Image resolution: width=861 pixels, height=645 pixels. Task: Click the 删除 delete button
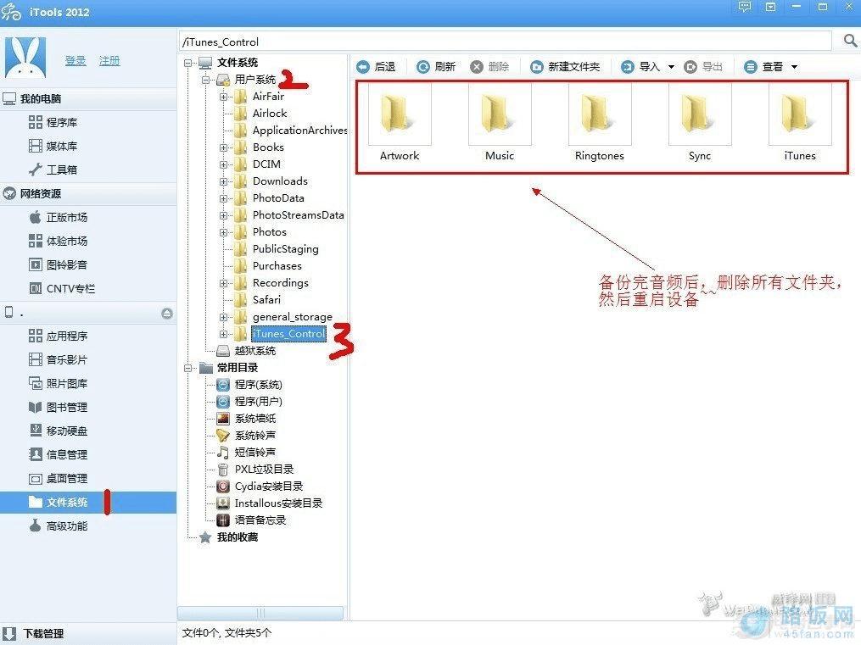(x=489, y=66)
